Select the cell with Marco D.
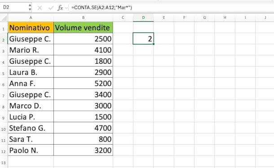274x168 pixels. (31, 106)
